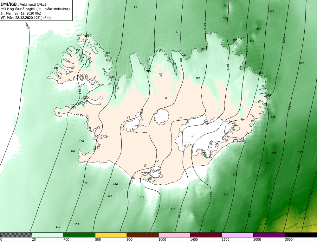The height and width of the screenshot is (242, 317).
Task: Click the legend label "1000"
Action: pos(162,239)
